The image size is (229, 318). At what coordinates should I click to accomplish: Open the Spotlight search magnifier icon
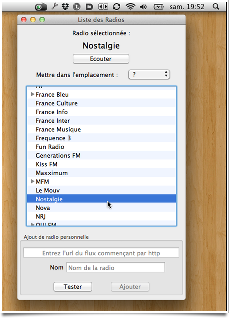tap(216, 7)
